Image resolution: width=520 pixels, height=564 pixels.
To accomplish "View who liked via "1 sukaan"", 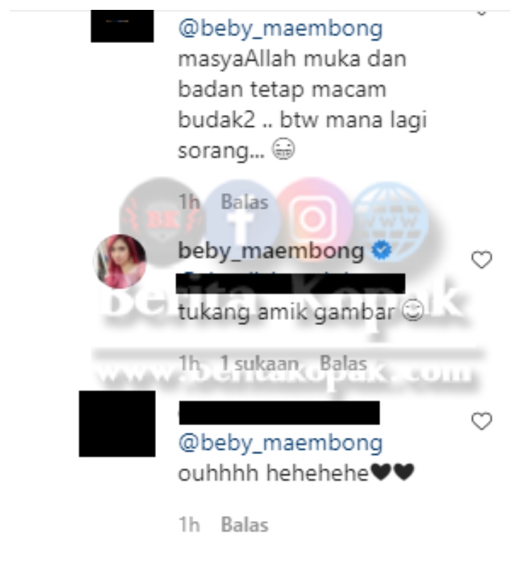I will coord(260,363).
